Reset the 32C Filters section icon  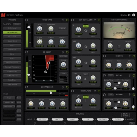[73, 91]
